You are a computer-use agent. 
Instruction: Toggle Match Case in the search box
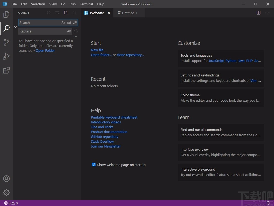coord(63,23)
